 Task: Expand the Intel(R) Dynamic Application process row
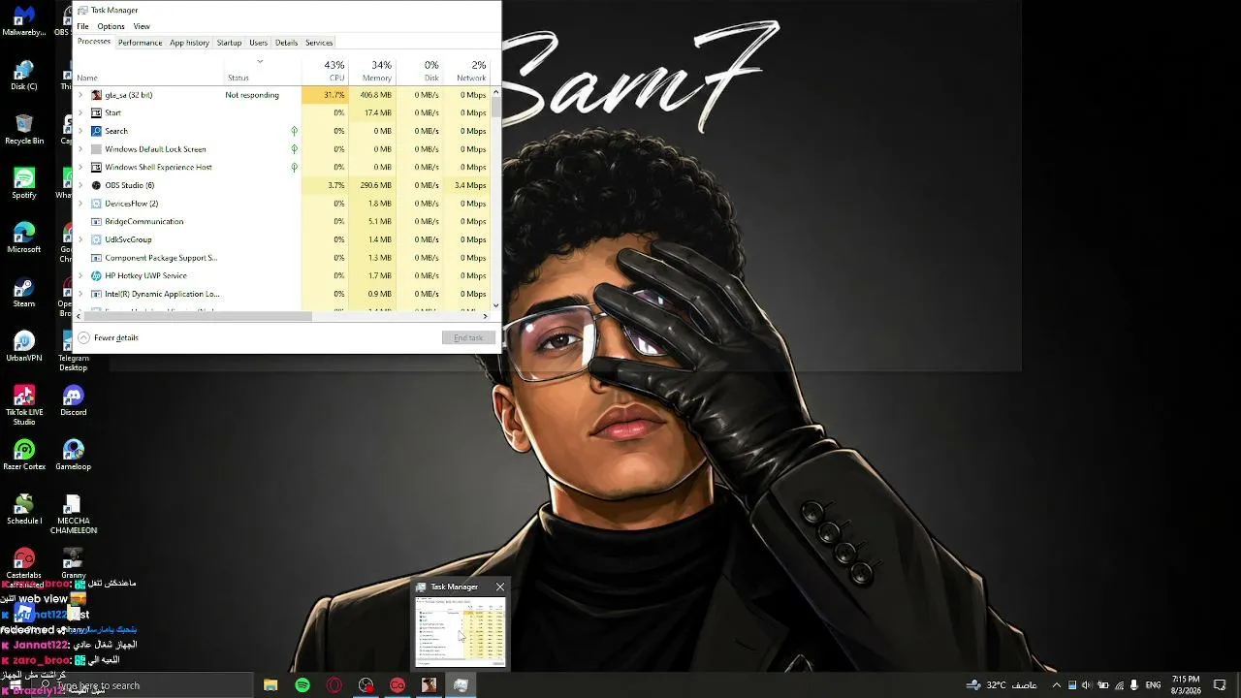pyautogui.click(x=80, y=294)
